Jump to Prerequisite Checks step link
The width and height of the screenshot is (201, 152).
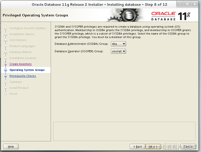pyautogui.click(x=23, y=76)
